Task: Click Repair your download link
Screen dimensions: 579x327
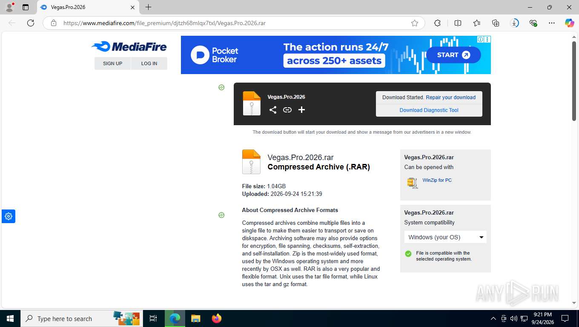Action: pos(450,98)
